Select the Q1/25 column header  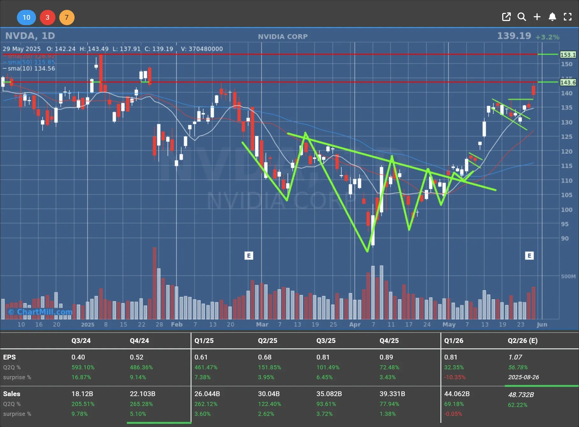pyautogui.click(x=204, y=340)
